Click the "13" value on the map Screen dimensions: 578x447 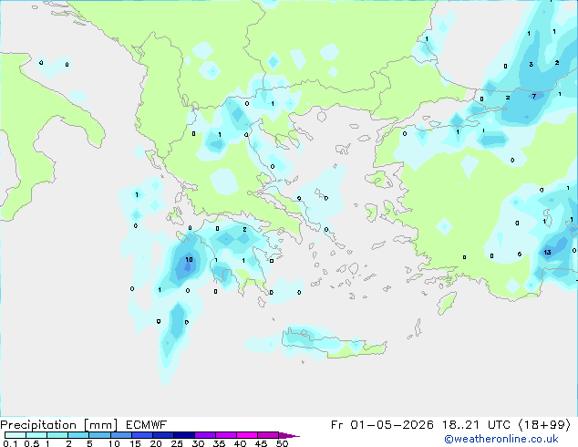547,253
